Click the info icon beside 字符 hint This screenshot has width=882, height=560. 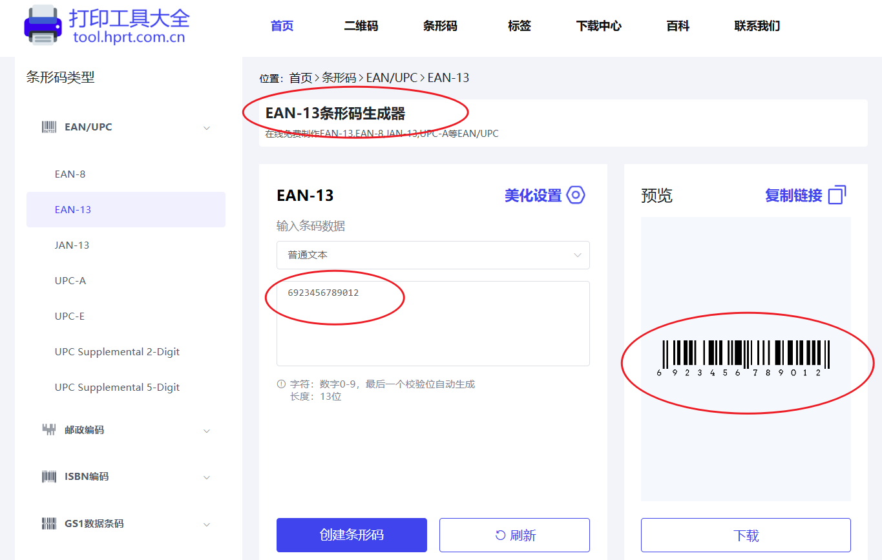click(x=281, y=384)
